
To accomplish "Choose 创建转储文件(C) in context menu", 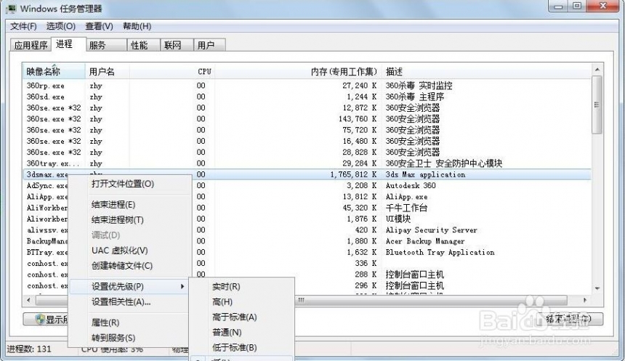I will (122, 266).
